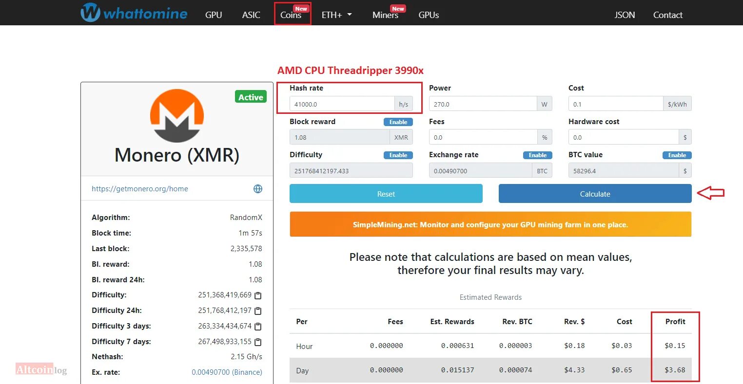Select the Day profit value $3.68
This screenshot has width=743, height=384.
tap(675, 370)
